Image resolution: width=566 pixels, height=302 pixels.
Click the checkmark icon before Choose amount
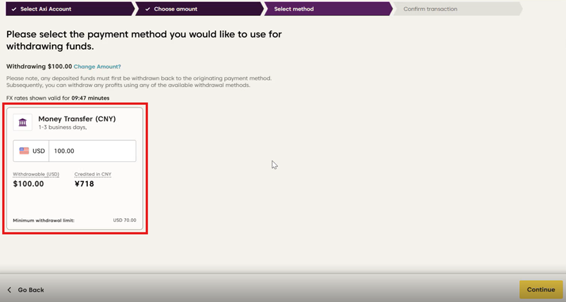tap(148, 9)
